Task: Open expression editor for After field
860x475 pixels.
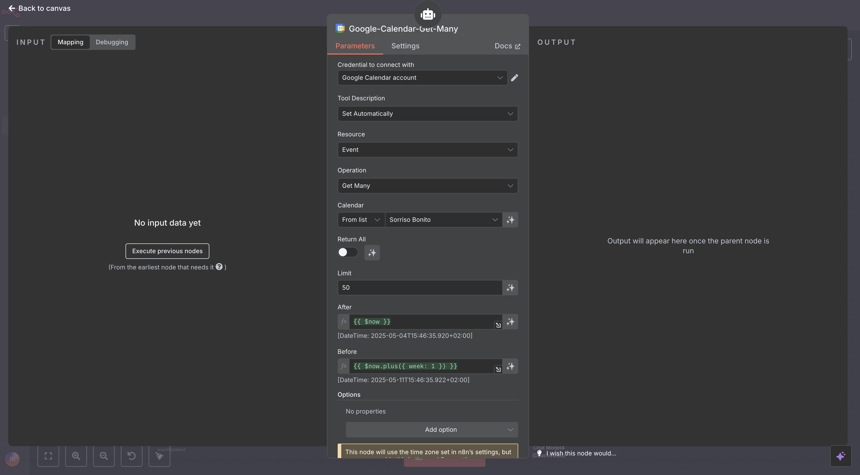Action: pyautogui.click(x=498, y=325)
